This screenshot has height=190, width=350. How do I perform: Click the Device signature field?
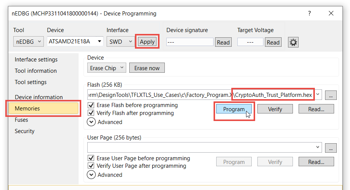189,42
